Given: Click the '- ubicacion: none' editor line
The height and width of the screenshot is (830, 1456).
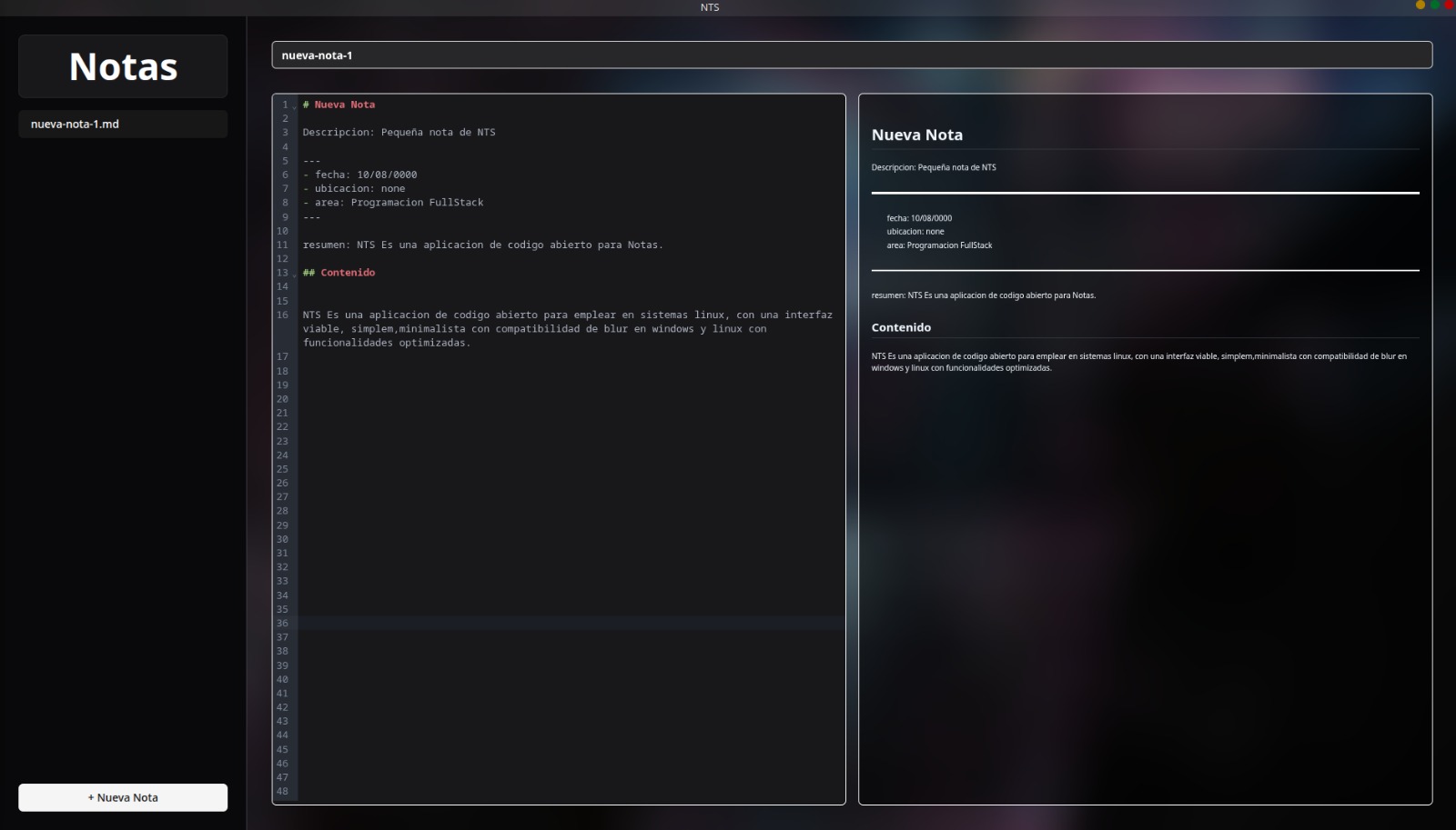Looking at the screenshot, I should tap(354, 189).
